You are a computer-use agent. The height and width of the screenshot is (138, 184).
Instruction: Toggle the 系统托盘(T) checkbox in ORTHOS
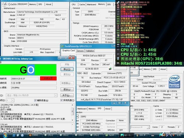pos(61,100)
